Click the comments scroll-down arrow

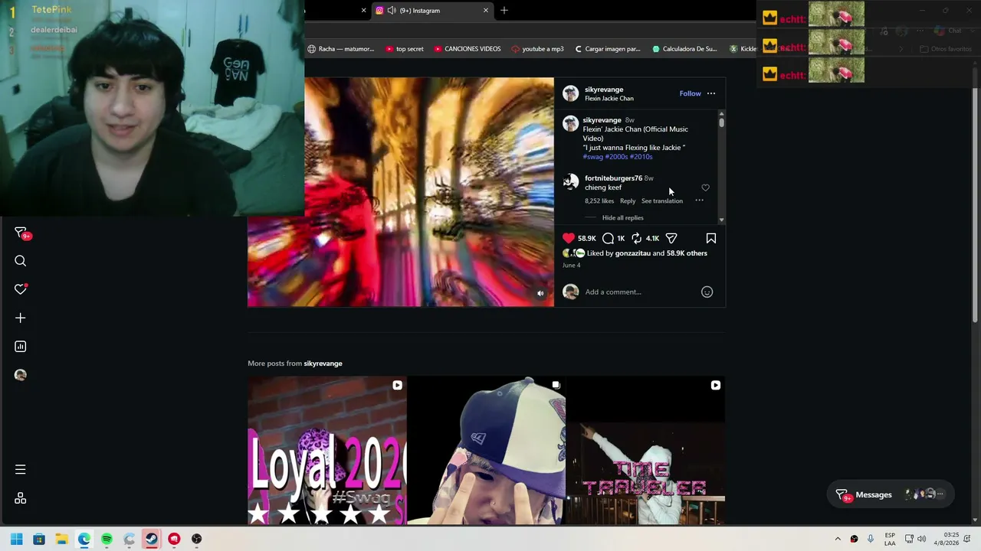(721, 220)
